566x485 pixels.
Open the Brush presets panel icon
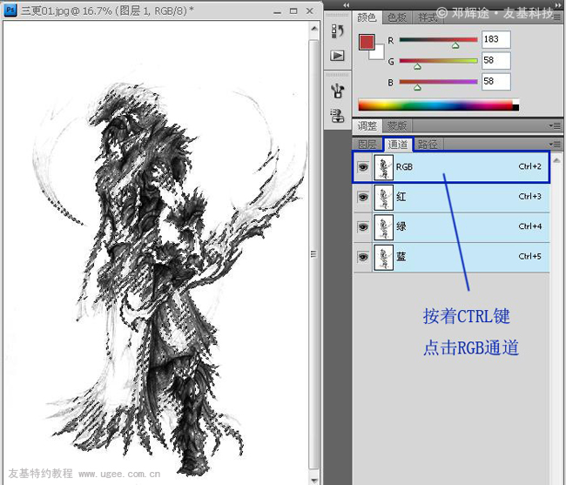338,91
